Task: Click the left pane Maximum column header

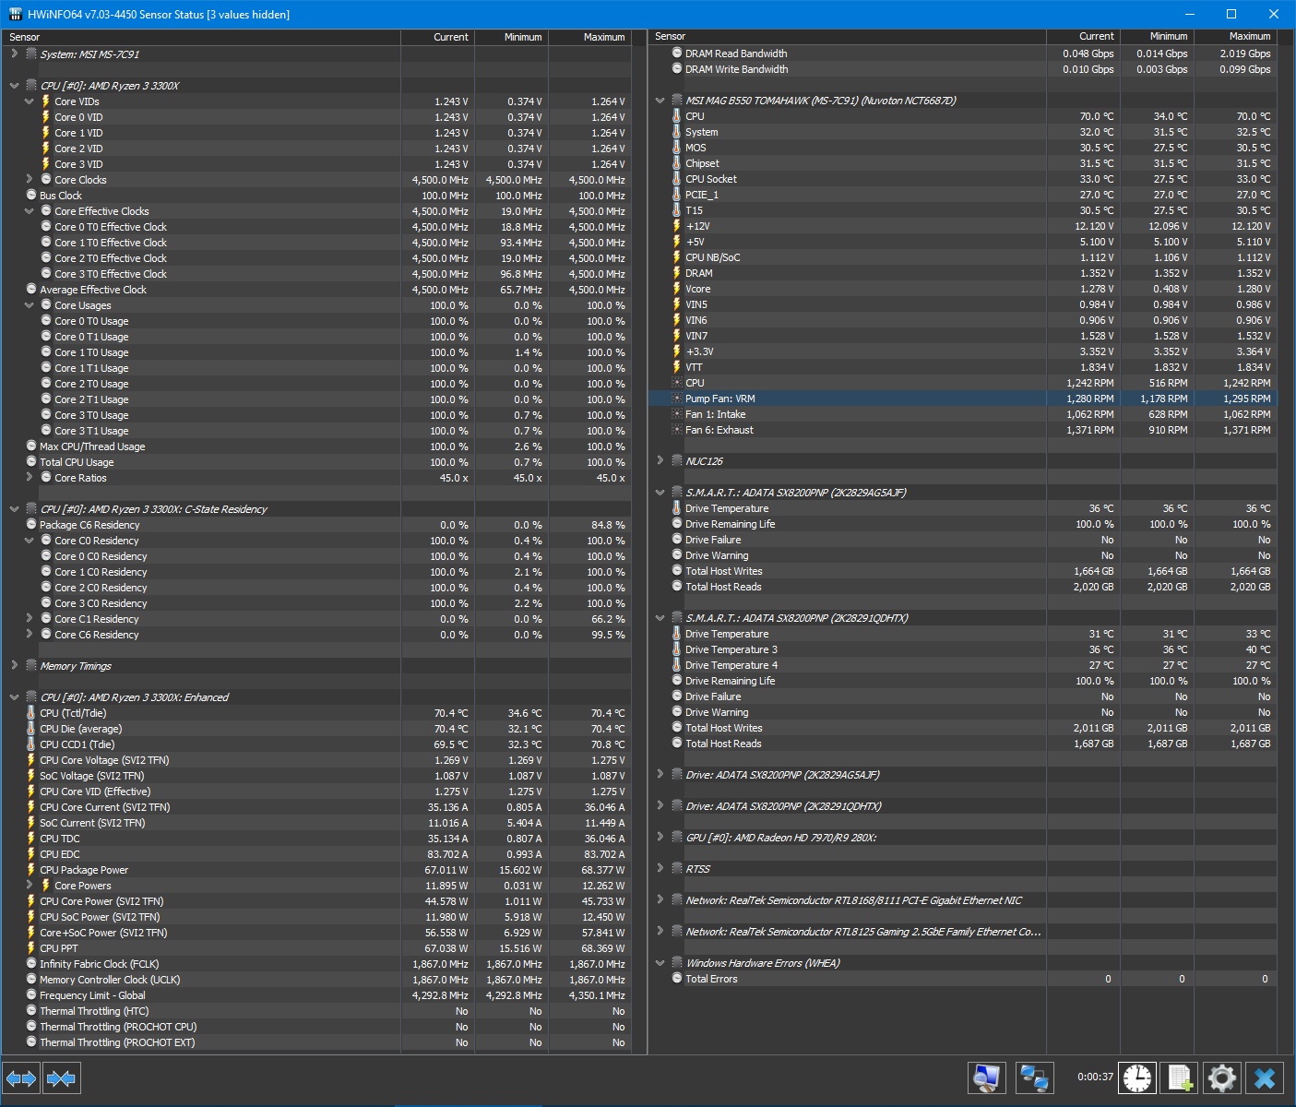Action: click(589, 37)
